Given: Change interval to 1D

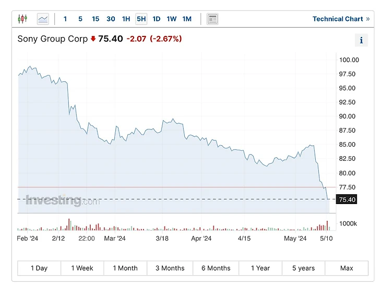Looking at the screenshot, I should 156,19.
